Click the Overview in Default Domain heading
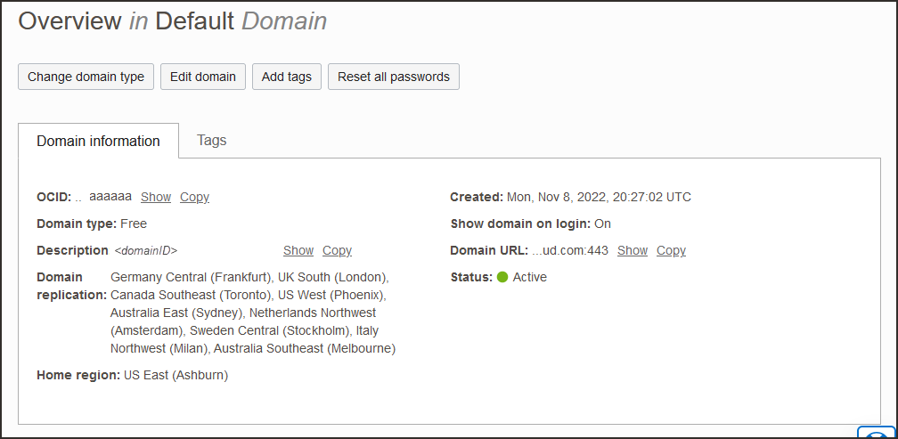The width and height of the screenshot is (898, 439). coord(173,21)
